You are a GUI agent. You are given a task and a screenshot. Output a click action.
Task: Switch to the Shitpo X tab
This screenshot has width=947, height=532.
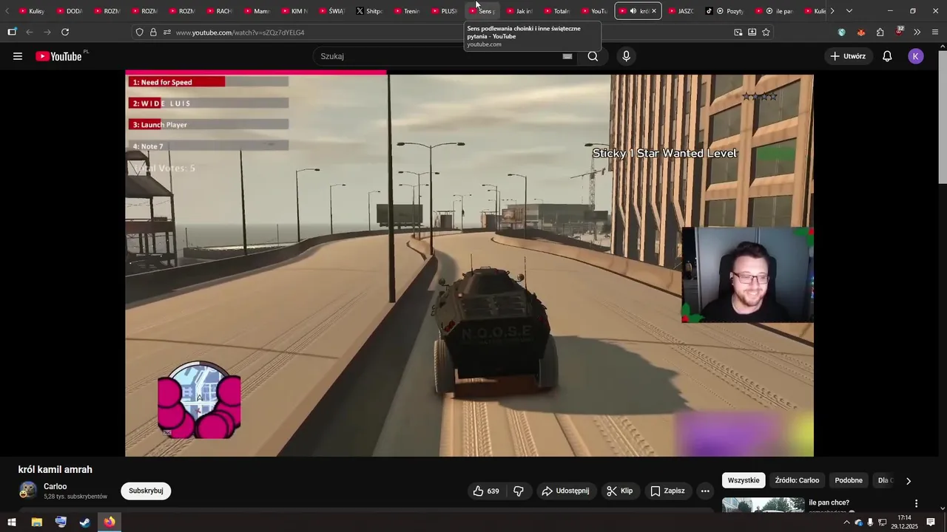click(x=369, y=11)
